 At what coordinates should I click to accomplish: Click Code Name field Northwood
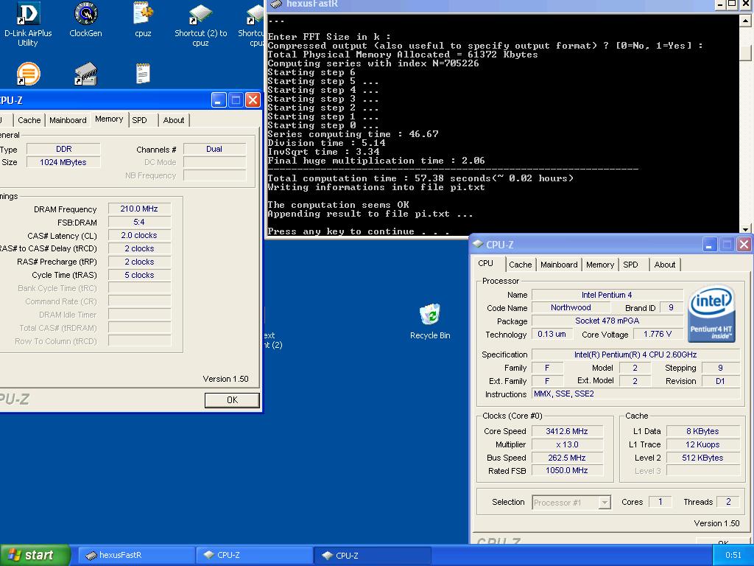(x=571, y=307)
